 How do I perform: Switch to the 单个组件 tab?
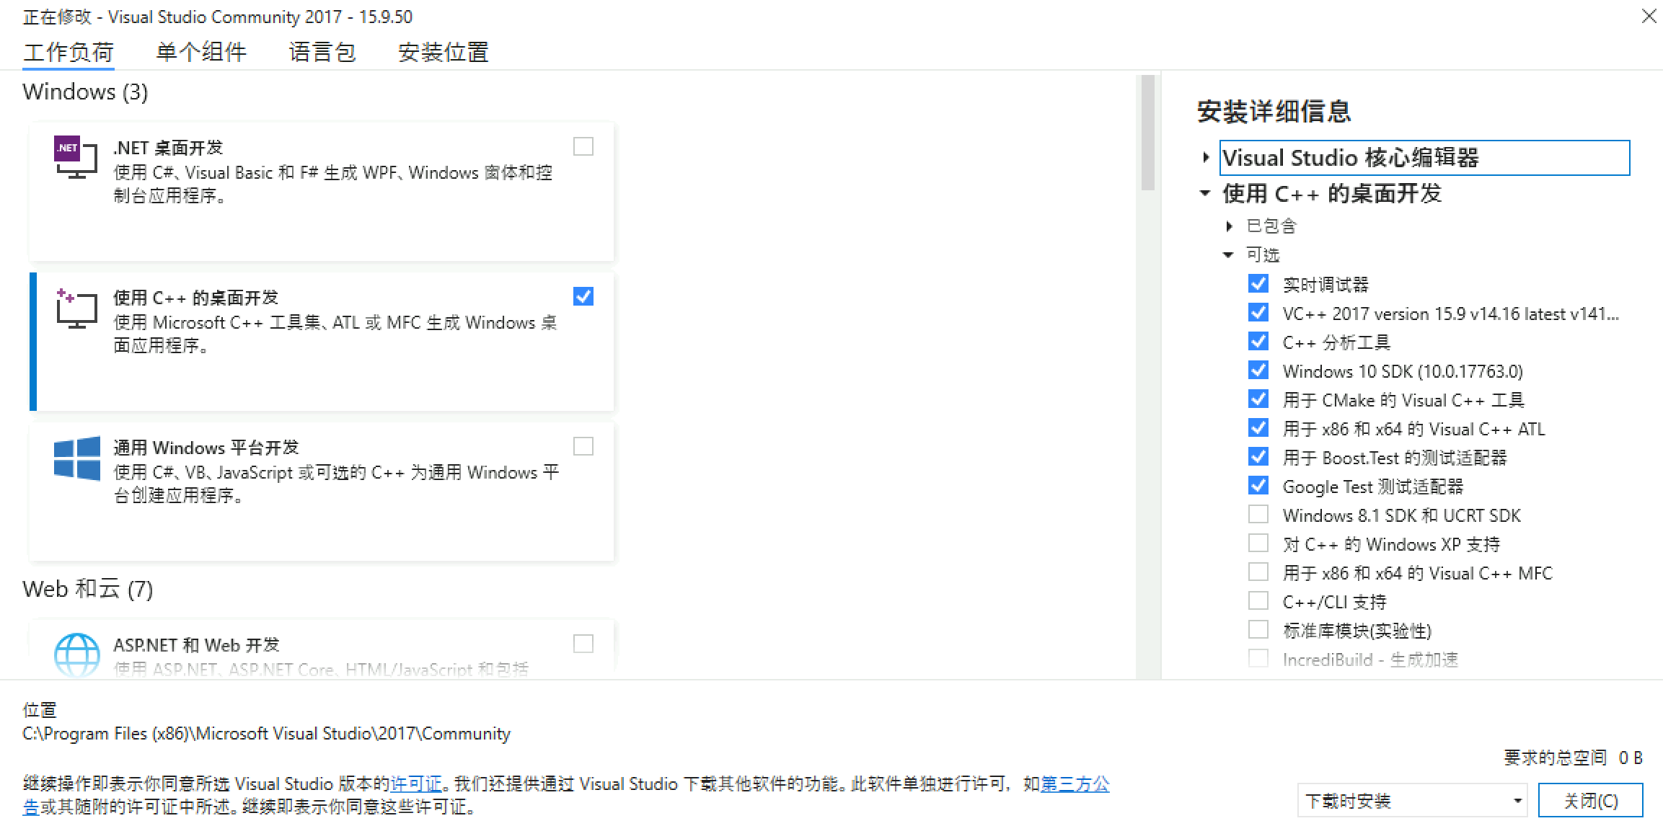pos(201,52)
